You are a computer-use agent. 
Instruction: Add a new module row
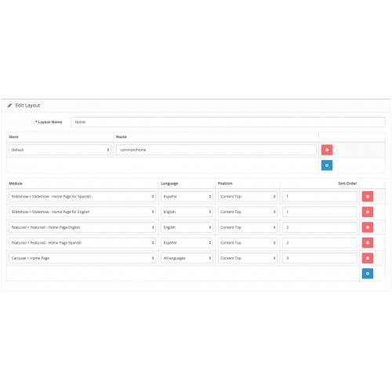(368, 274)
